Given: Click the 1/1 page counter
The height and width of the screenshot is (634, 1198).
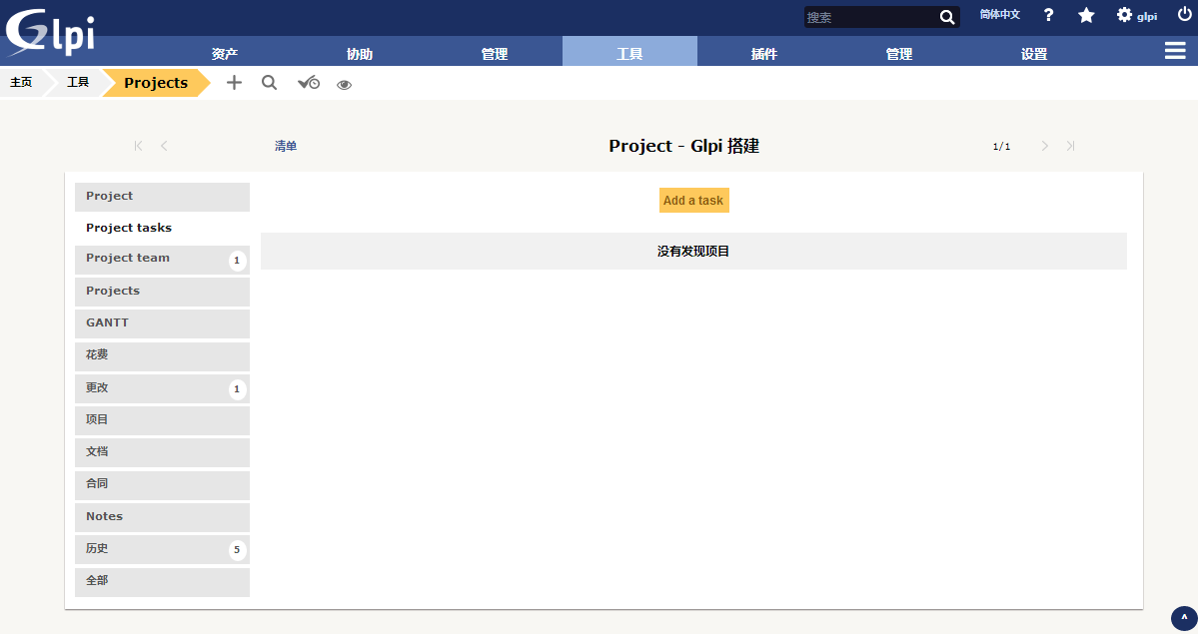Looking at the screenshot, I should tap(1001, 146).
